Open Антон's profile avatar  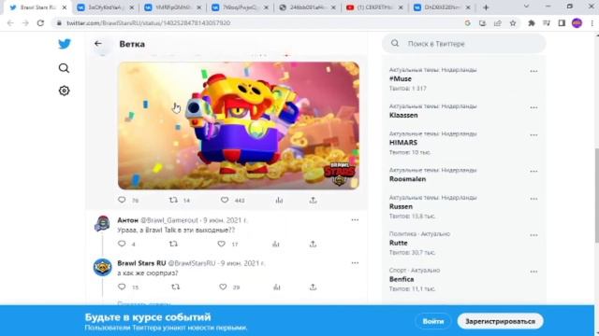tap(102, 224)
